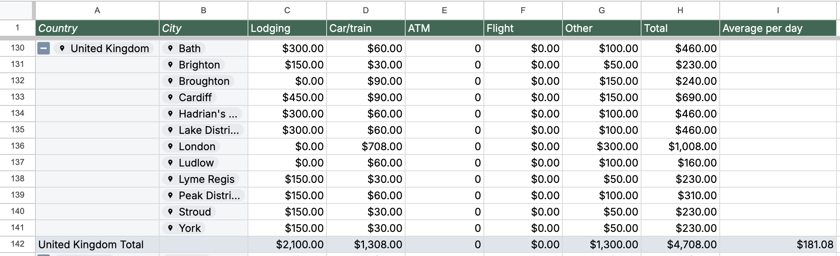Viewport: 840px width, 256px height.
Task: Click the pin icon next to United Kingdom
Action: (x=62, y=48)
